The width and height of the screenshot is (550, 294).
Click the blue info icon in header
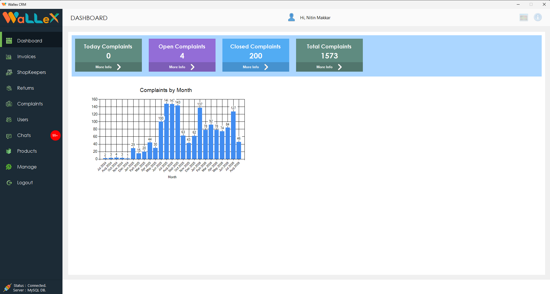[x=538, y=17]
